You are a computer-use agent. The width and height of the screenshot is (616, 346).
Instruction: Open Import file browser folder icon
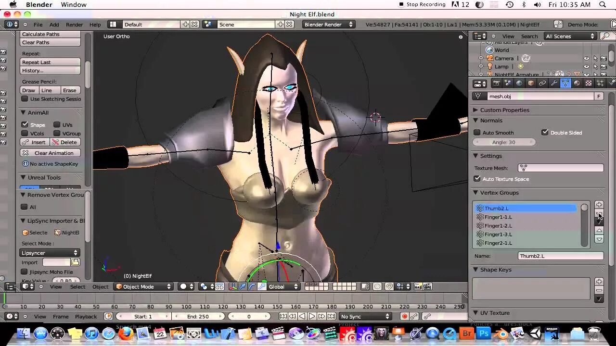pos(75,262)
